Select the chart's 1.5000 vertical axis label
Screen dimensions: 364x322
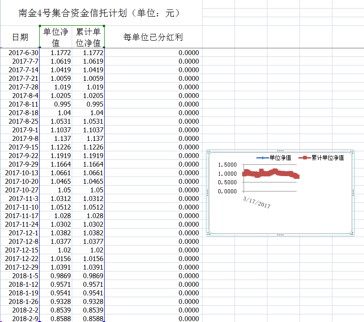pos(227,165)
